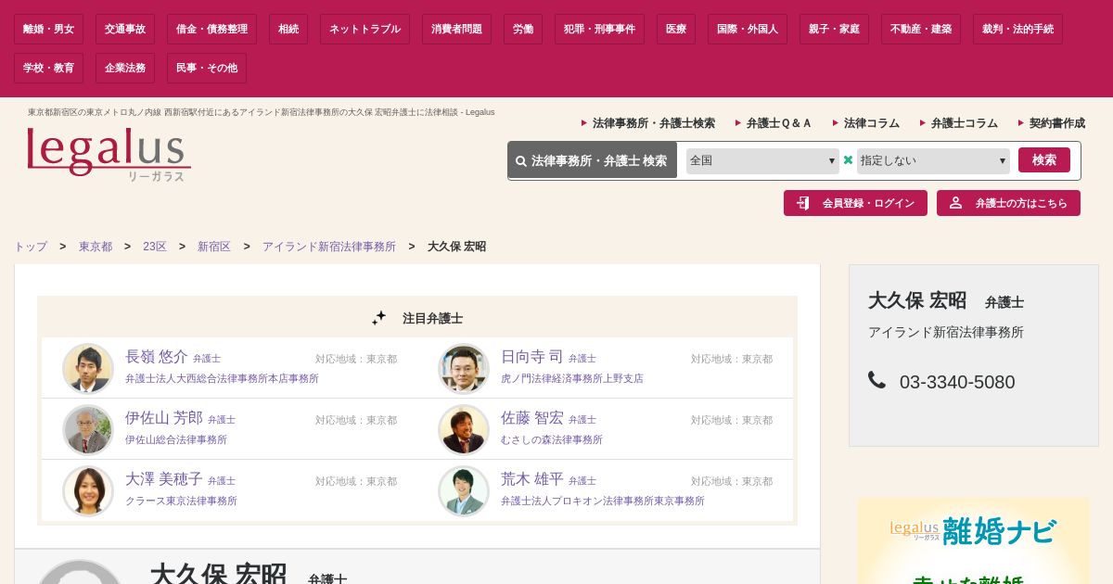The image size is (1113, 584).
Task: Click the phone icon in sidebar
Action: click(876, 380)
